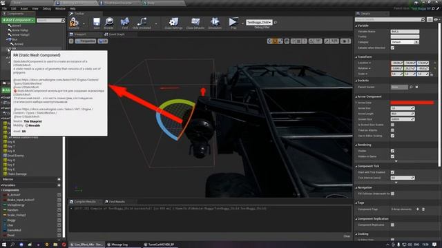The width and height of the screenshot is (442, 248).
Task: Click the Simulation toolbar icon
Action: [x=215, y=22]
